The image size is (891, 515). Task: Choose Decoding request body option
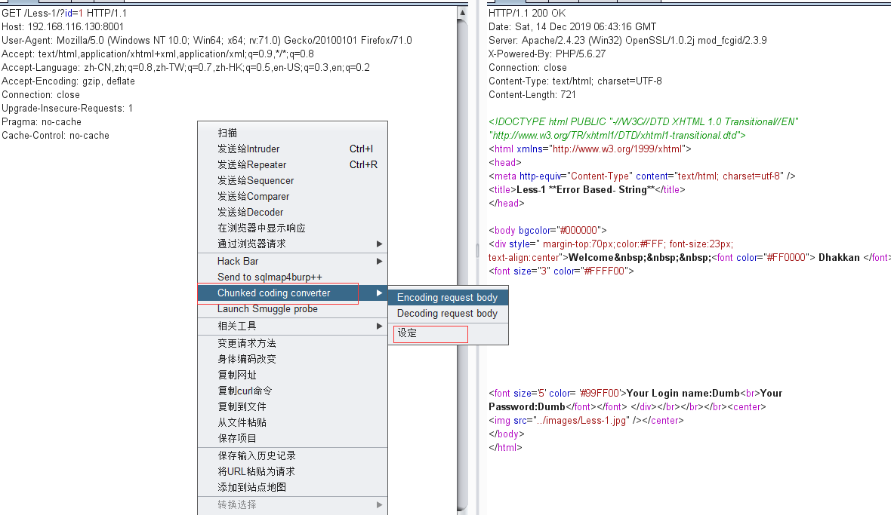pos(448,313)
